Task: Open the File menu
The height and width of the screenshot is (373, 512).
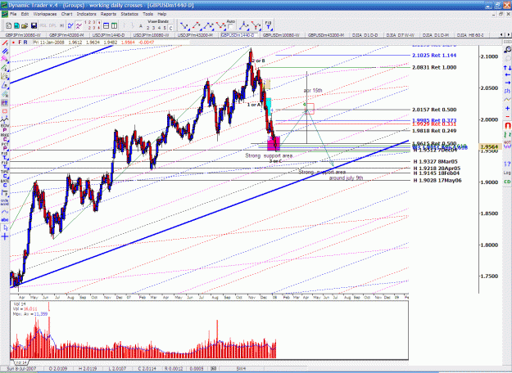Action: point(13,14)
